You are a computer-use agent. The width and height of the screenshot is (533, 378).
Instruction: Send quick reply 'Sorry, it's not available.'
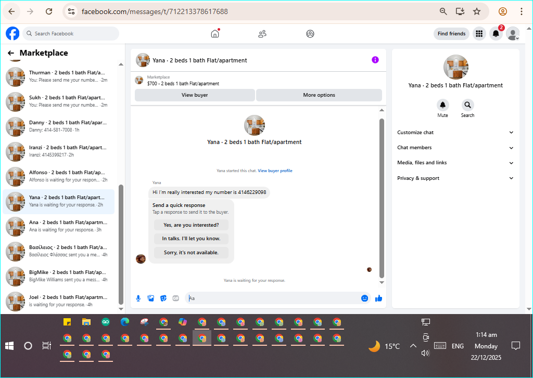point(191,253)
